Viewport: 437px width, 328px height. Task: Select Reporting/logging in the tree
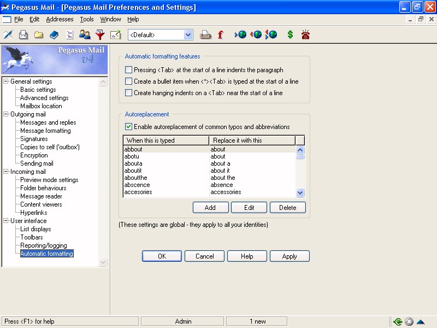click(44, 245)
